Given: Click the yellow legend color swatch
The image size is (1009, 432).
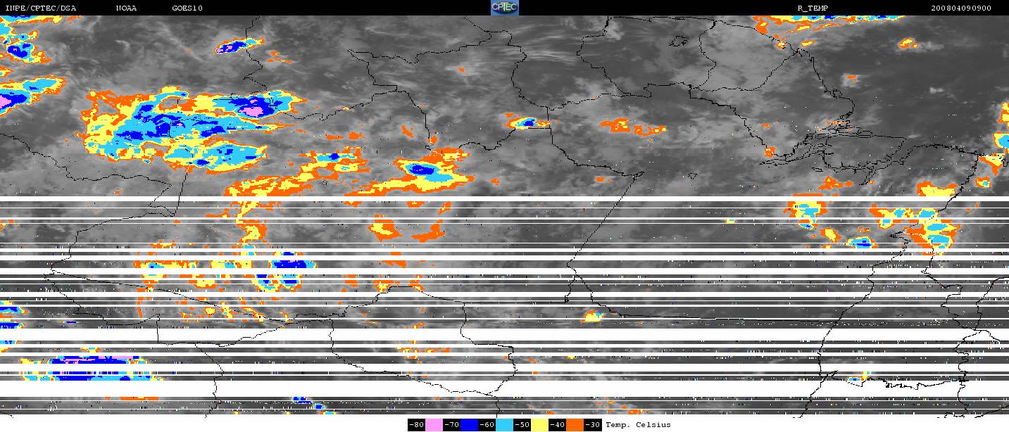Looking at the screenshot, I should click(x=540, y=425).
